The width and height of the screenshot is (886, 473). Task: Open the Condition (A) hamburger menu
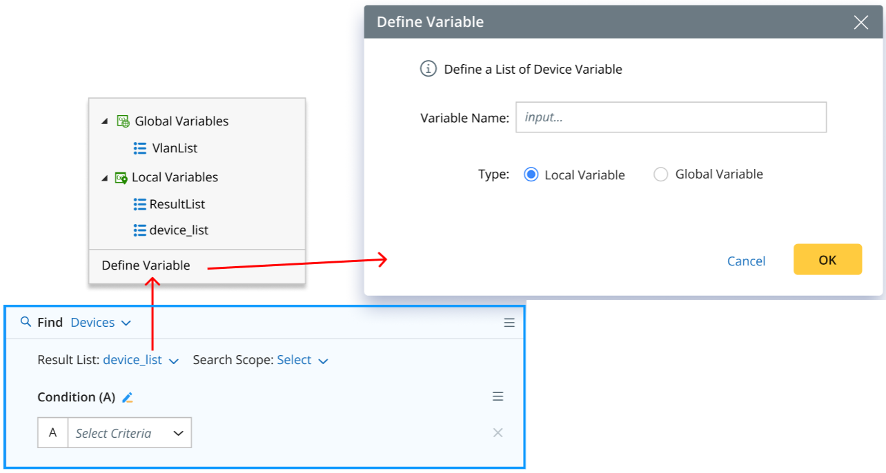[x=498, y=396]
